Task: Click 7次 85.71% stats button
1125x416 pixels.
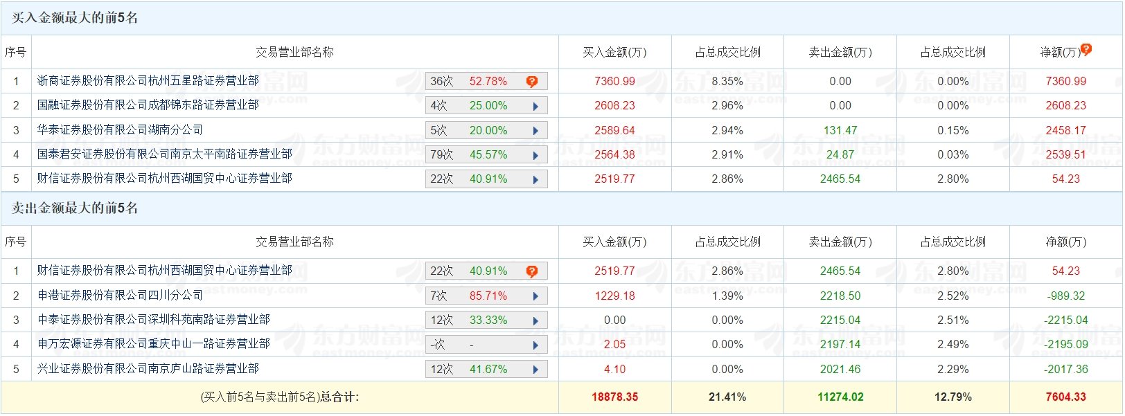Action: click(x=486, y=296)
